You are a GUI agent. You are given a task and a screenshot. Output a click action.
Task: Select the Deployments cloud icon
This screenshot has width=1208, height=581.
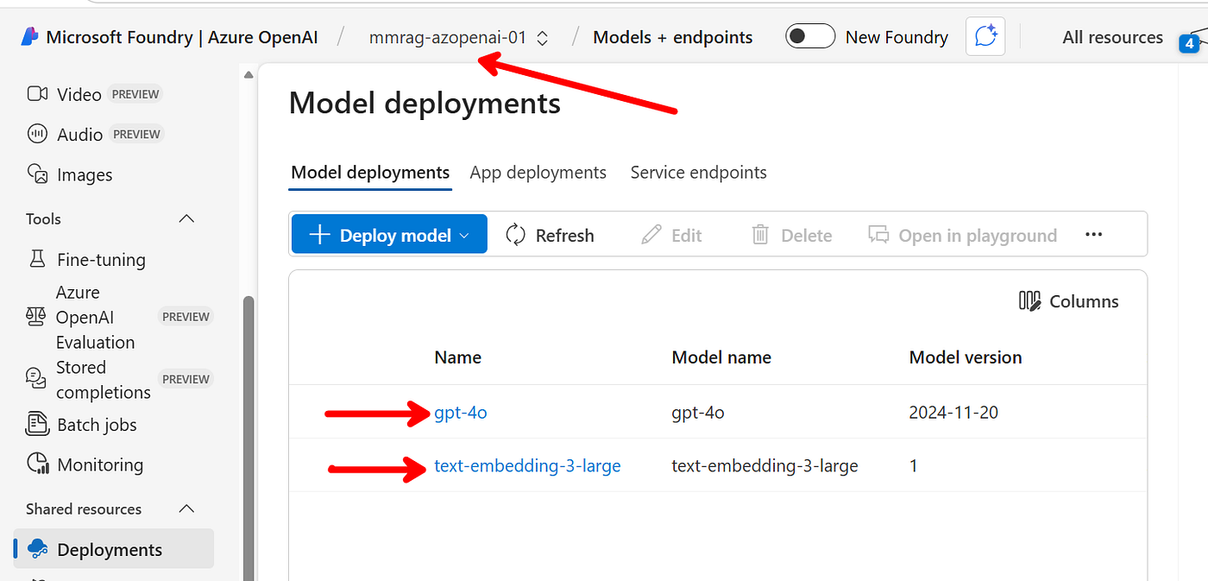pyautogui.click(x=37, y=549)
